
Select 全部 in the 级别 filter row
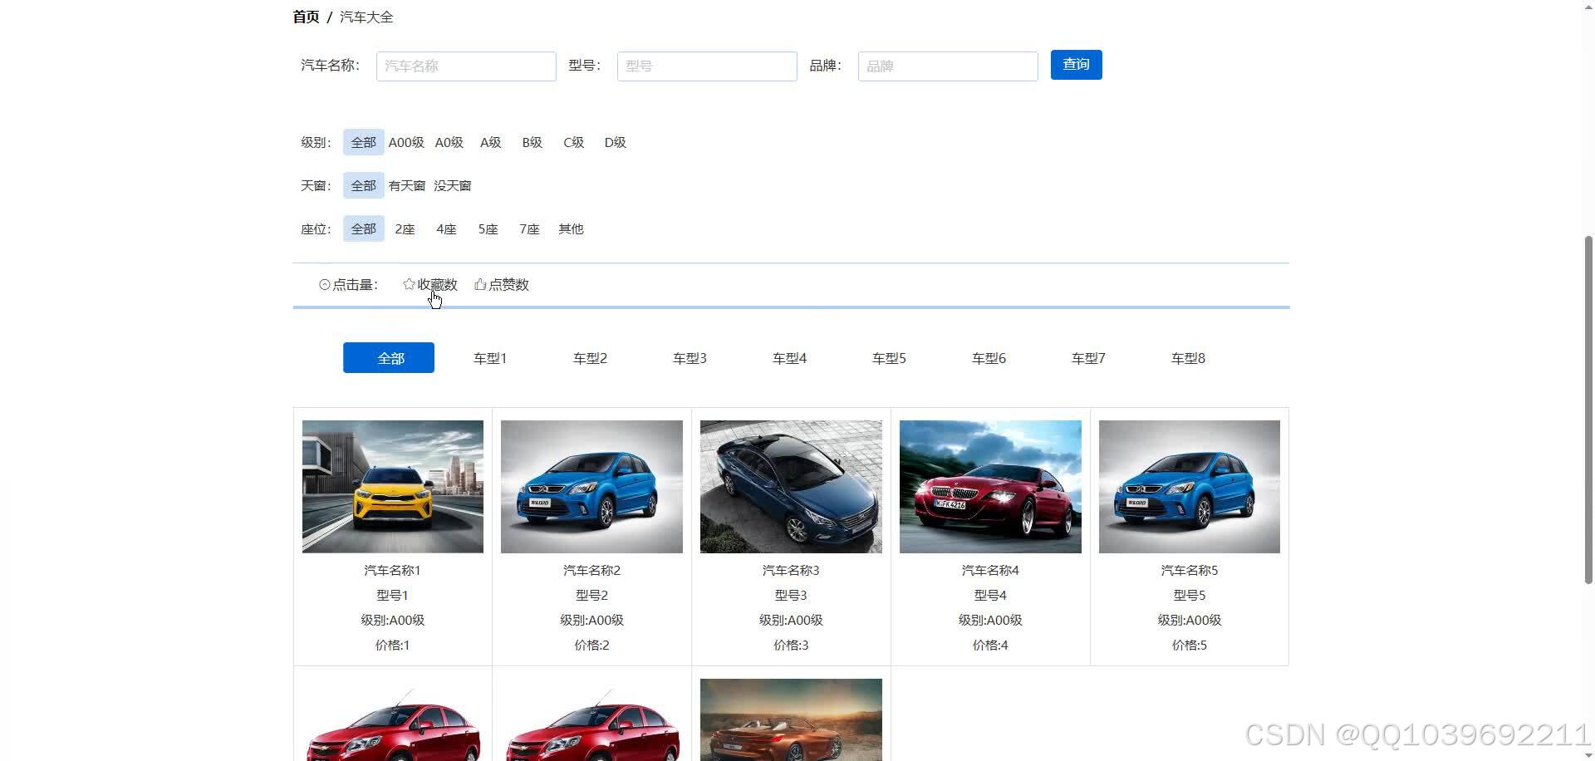point(363,142)
